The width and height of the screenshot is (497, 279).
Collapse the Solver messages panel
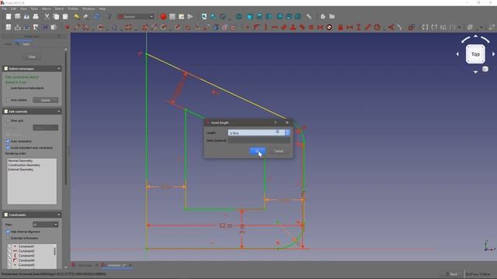pyautogui.click(x=59, y=69)
